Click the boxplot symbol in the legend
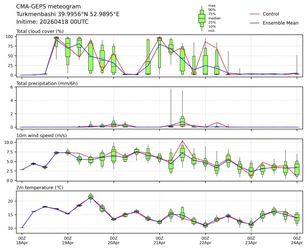The height and width of the screenshot is (249, 307). [201, 18]
